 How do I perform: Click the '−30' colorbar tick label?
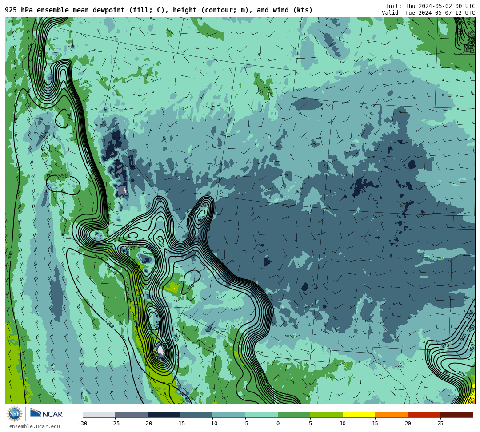[x=83, y=424]
